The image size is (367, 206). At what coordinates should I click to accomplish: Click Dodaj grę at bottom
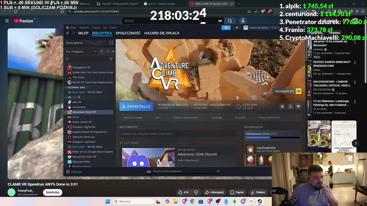point(74,172)
